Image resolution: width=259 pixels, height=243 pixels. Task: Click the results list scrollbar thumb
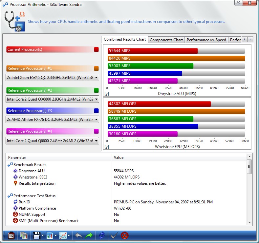pyautogui.click(x=249, y=167)
